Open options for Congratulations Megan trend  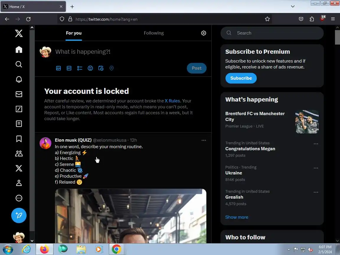tap(316, 144)
